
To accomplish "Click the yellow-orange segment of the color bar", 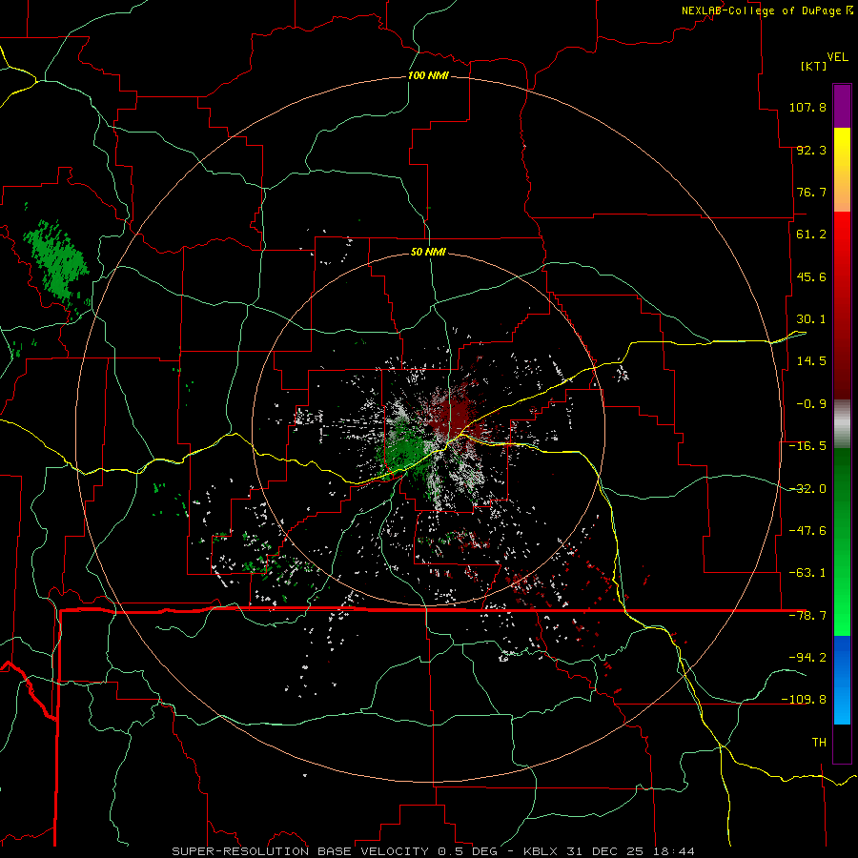I will click(x=842, y=170).
